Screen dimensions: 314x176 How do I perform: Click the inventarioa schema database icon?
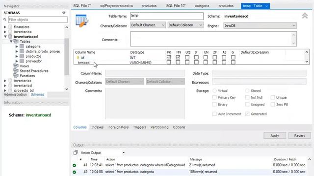[x=10, y=32]
